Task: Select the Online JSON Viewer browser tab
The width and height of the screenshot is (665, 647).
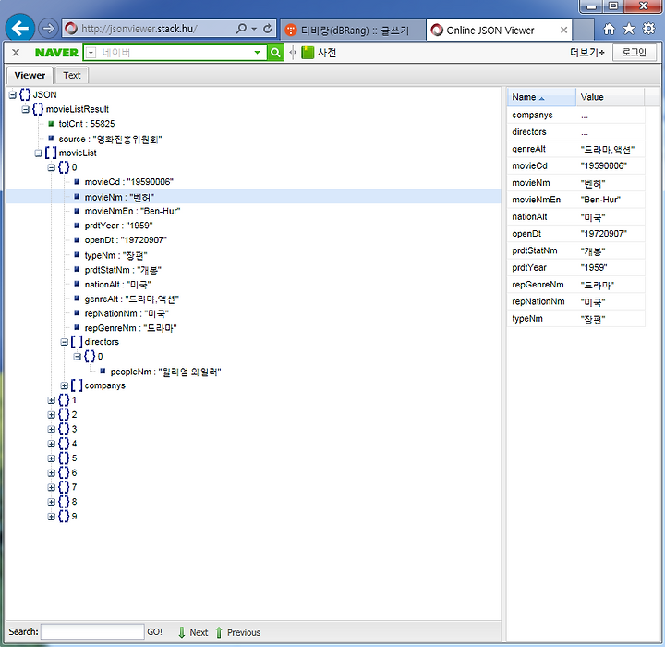Action: (499, 31)
